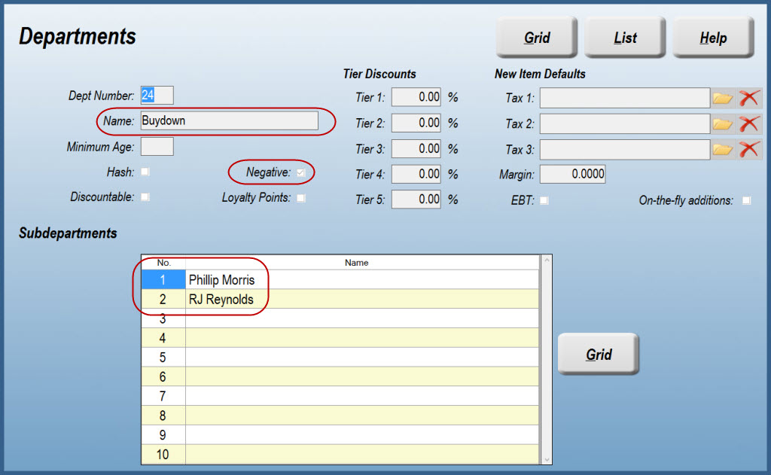This screenshot has width=771, height=475.
Task: Enable the Loyalty Points checkbox
Action: click(x=301, y=198)
